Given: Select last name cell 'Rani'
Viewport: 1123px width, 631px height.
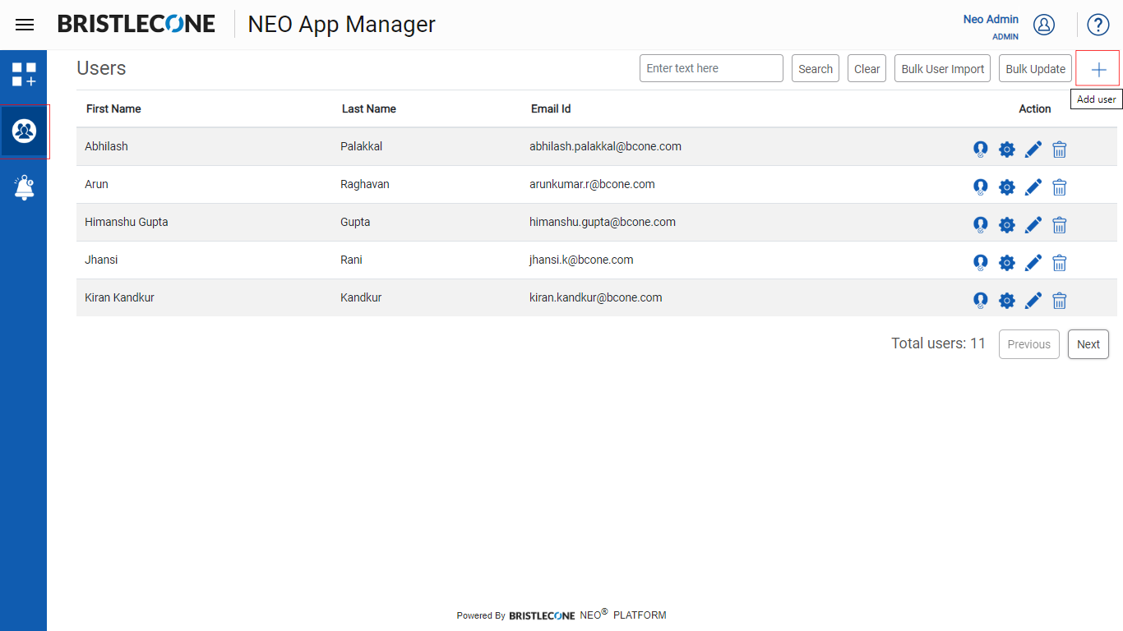Looking at the screenshot, I should [351, 260].
